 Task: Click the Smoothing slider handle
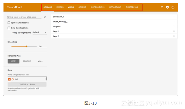[x=26, y=46]
